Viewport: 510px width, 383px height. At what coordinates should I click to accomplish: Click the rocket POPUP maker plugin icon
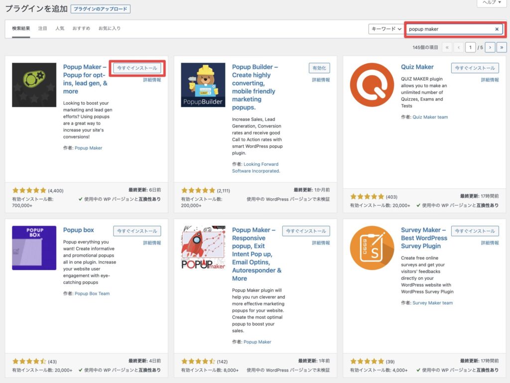(203, 248)
